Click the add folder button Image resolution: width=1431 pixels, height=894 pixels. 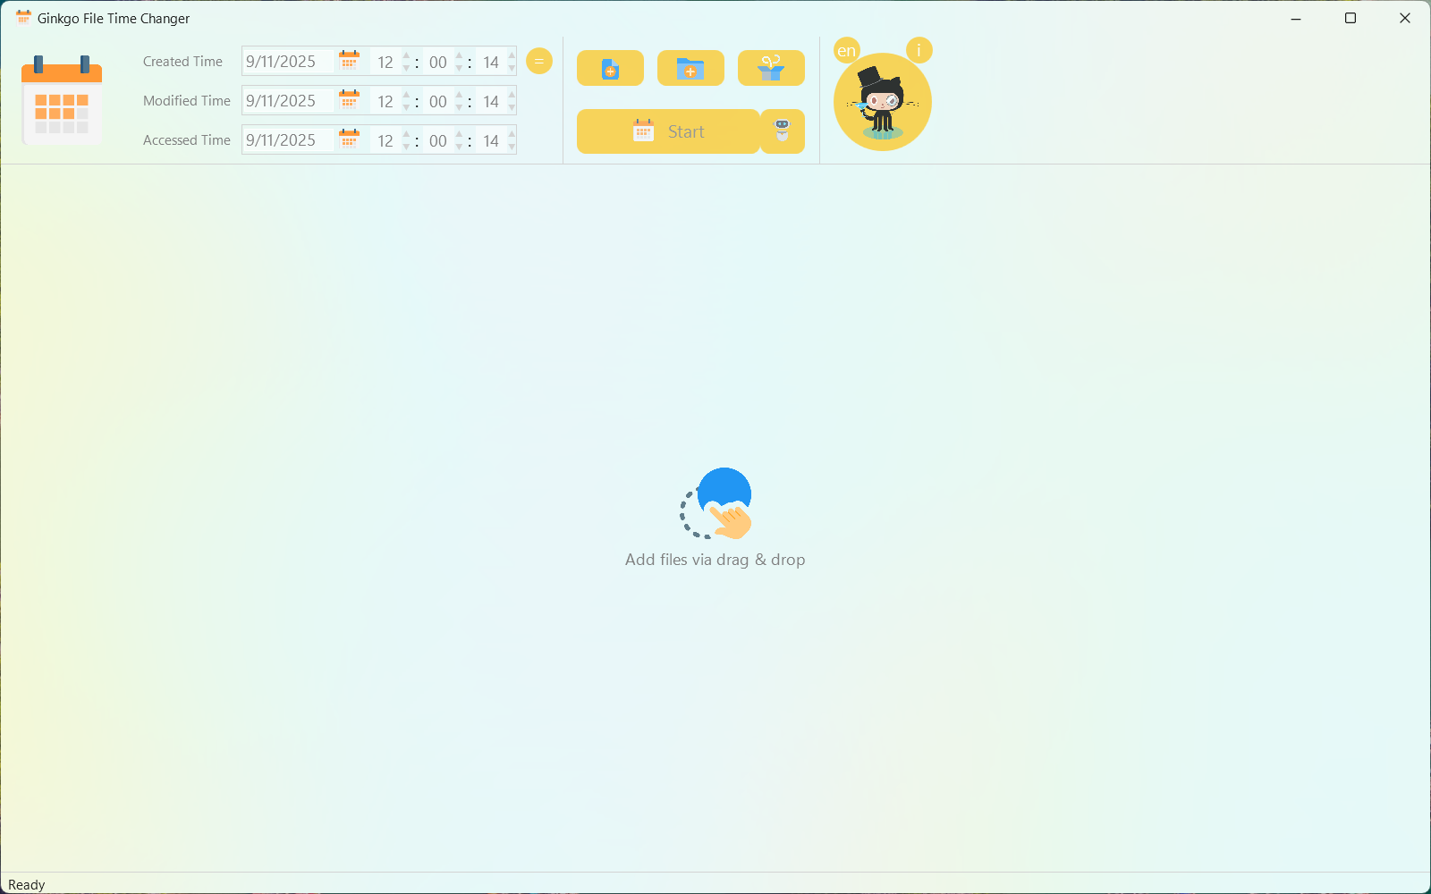point(690,69)
